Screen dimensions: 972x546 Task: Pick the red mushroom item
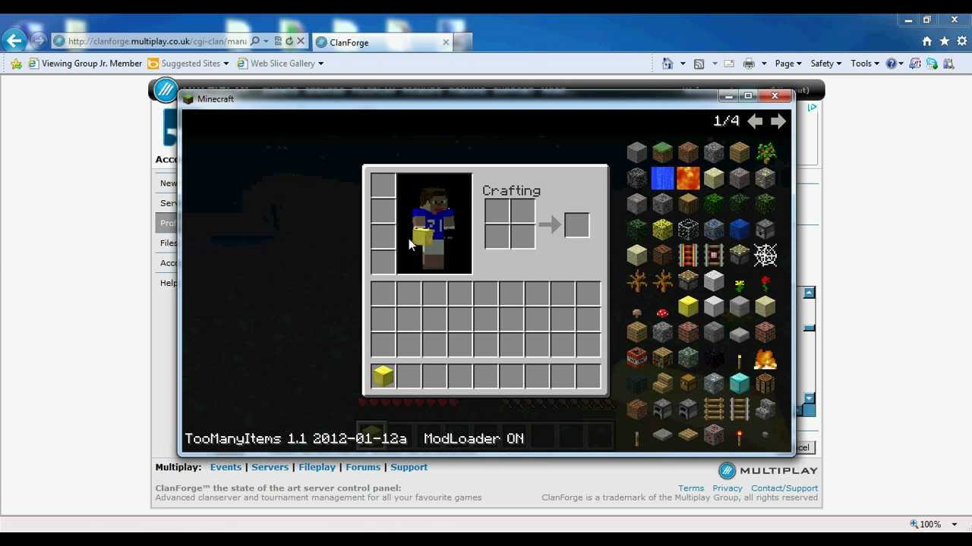point(662,313)
